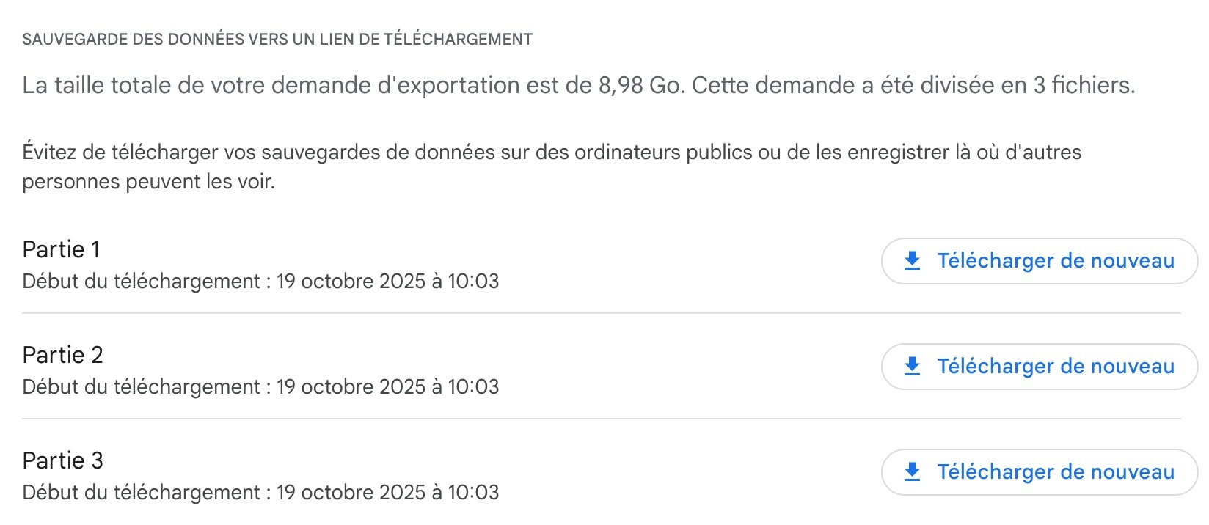
Task: Select the "Partie 3" title
Action: click(x=62, y=461)
